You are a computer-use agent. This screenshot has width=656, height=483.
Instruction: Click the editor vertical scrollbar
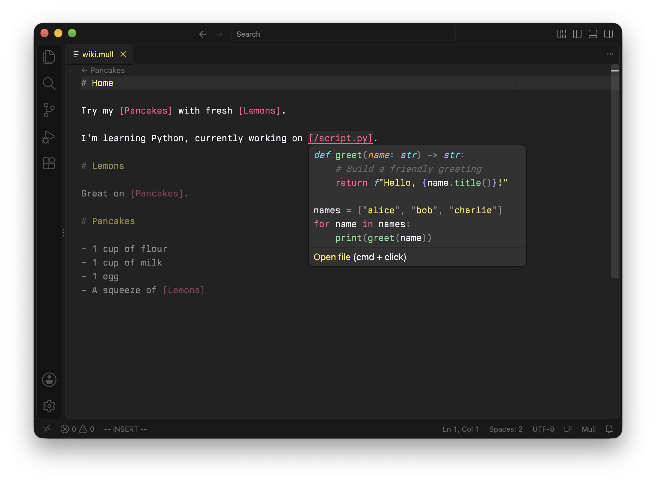(615, 171)
